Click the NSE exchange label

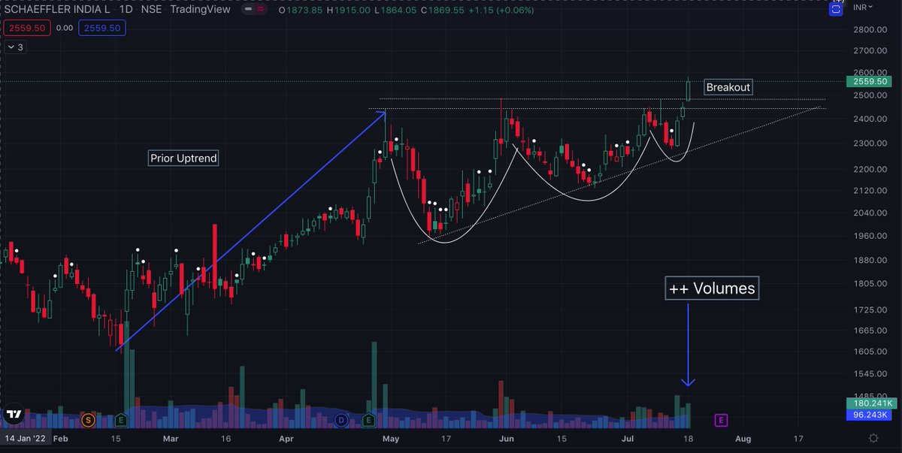pos(151,11)
